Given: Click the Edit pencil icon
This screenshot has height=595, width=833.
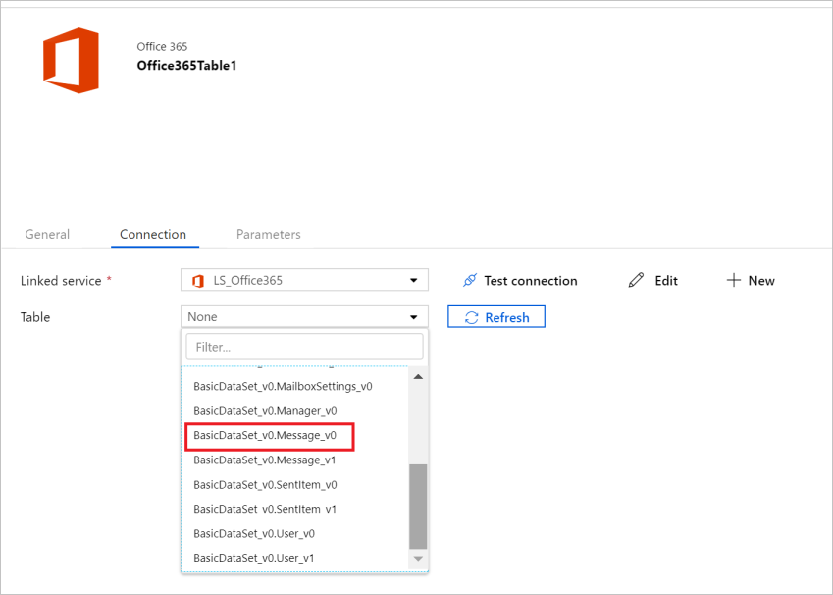Looking at the screenshot, I should tap(636, 280).
